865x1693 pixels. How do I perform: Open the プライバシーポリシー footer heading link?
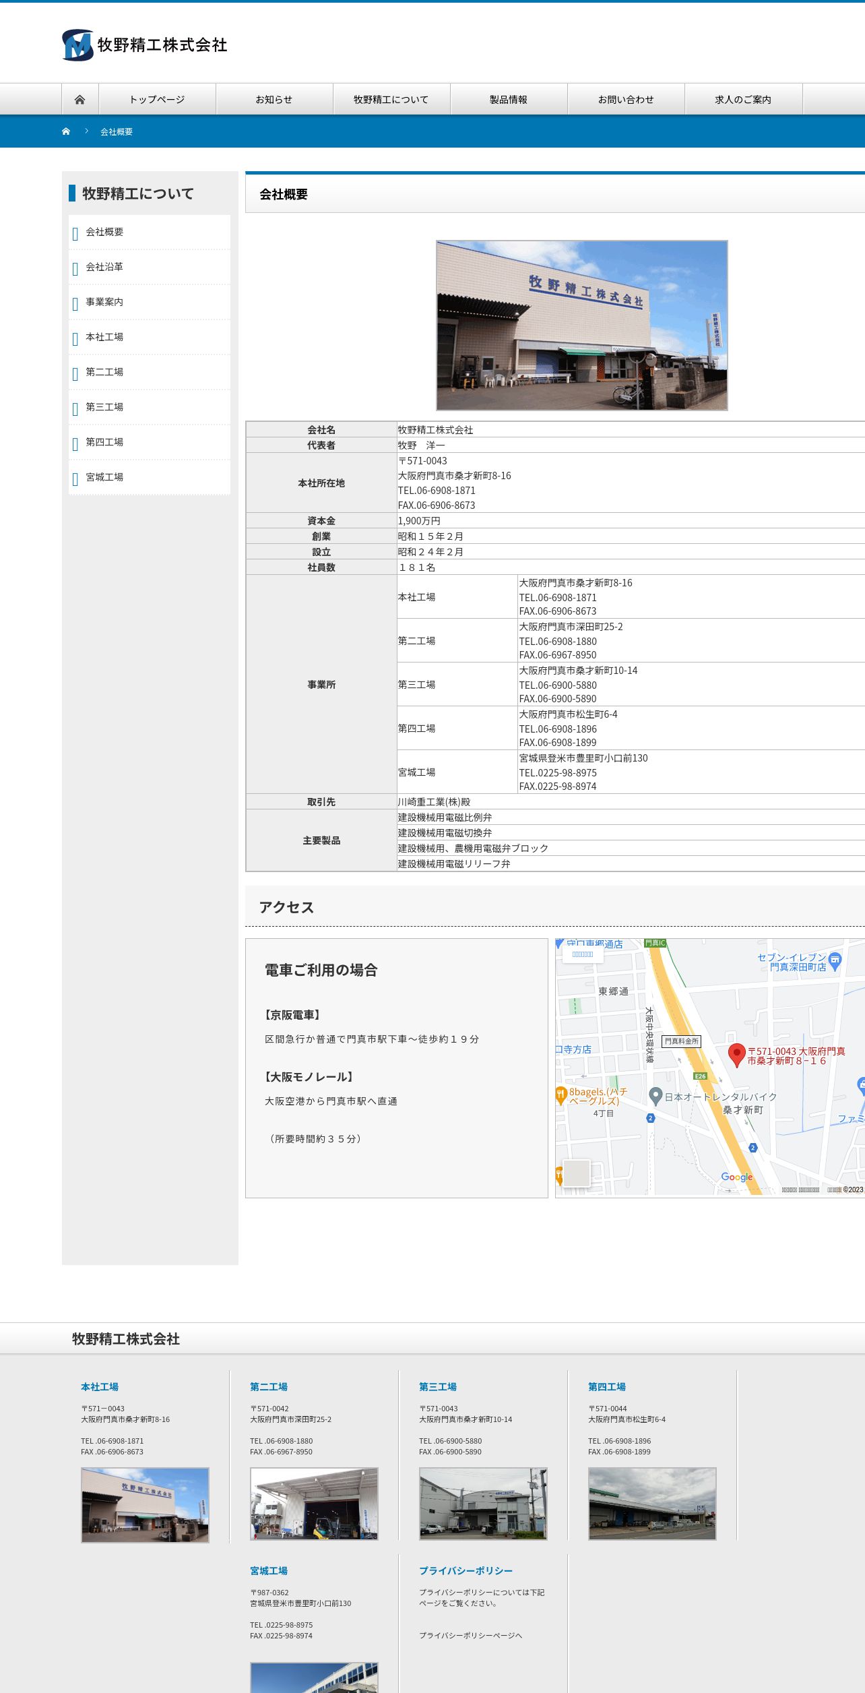point(466,1571)
